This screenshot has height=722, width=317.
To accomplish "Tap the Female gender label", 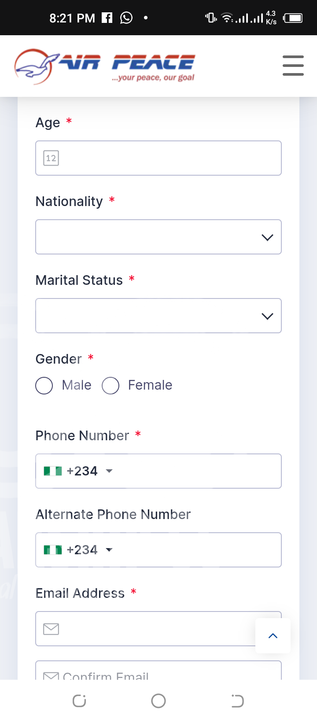I will click(x=150, y=385).
